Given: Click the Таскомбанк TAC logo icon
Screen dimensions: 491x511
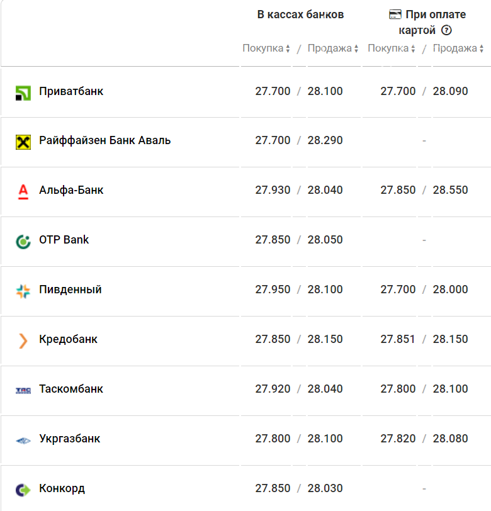Looking at the screenshot, I should pyautogui.click(x=23, y=390).
